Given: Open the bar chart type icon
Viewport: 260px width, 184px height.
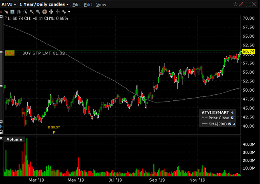Looking at the screenshot, I should (18, 12).
